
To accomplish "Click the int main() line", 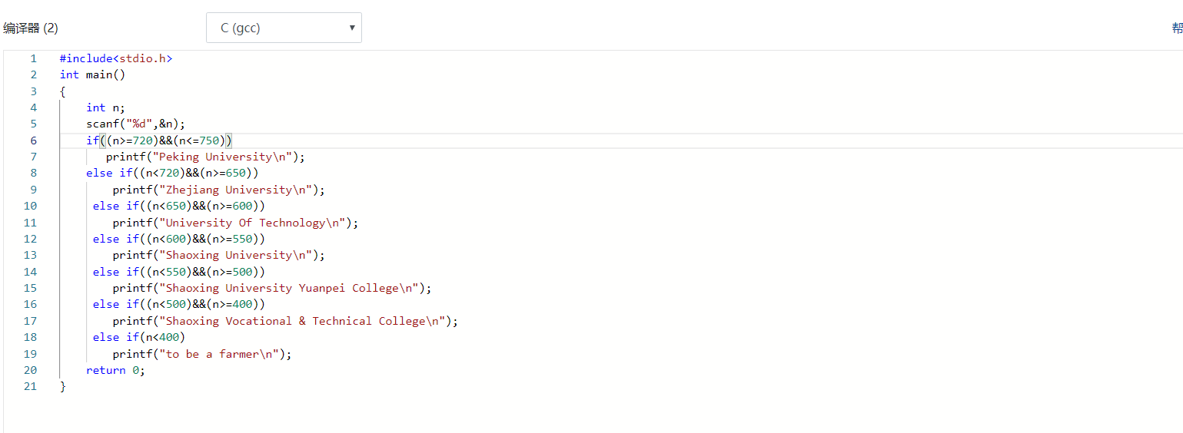I will pos(92,74).
